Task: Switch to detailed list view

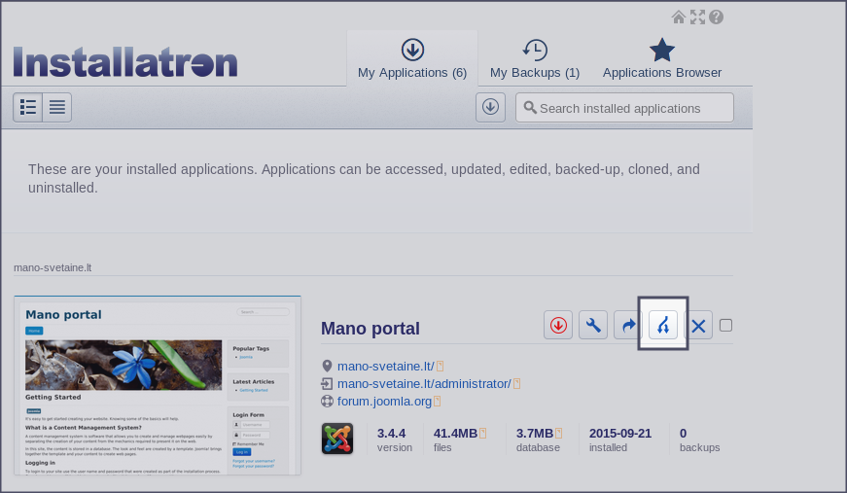Action: (28, 107)
